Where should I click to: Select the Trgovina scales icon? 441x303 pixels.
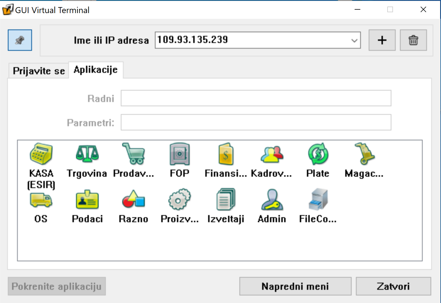(x=87, y=154)
